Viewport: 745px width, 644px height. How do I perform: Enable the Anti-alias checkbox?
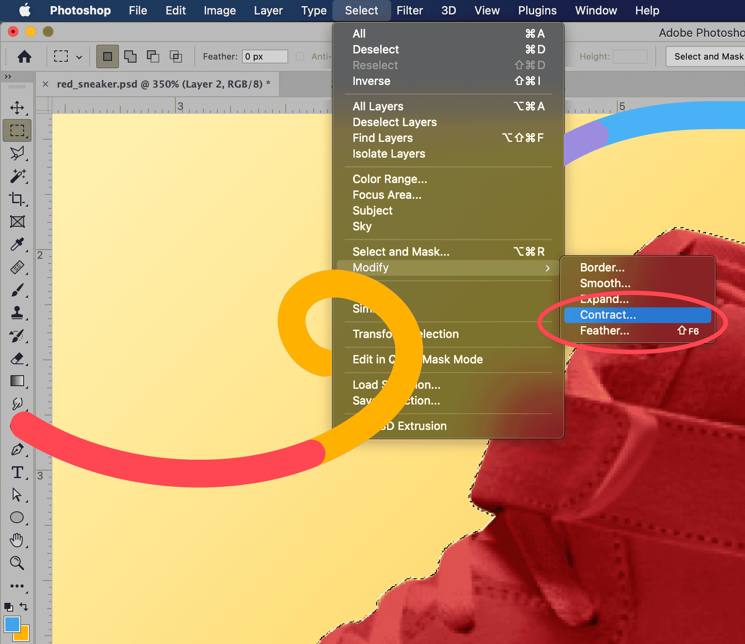coord(300,56)
